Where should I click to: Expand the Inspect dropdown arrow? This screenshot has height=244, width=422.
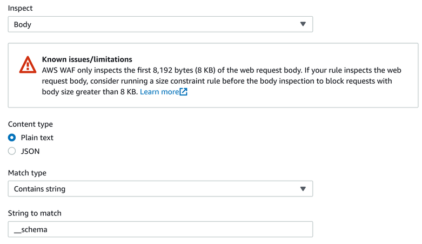pyautogui.click(x=303, y=24)
